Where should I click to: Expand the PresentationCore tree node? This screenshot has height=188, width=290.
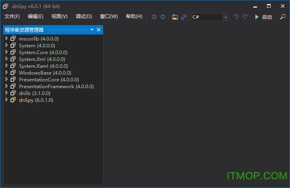click(6, 80)
